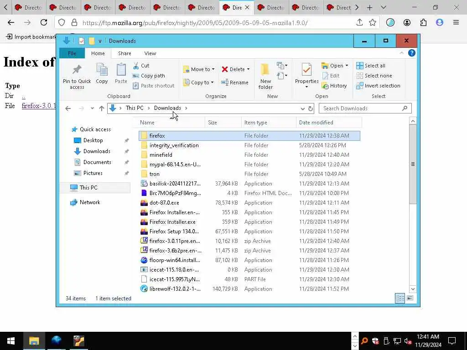Open Windows Start menu
The image size is (467, 350).
pos(11,341)
